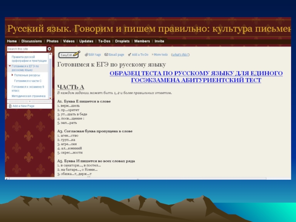This screenshot has width=296, height=222.
Task: Click answer 3. ут...шать в беде
Action: pos(72,114)
